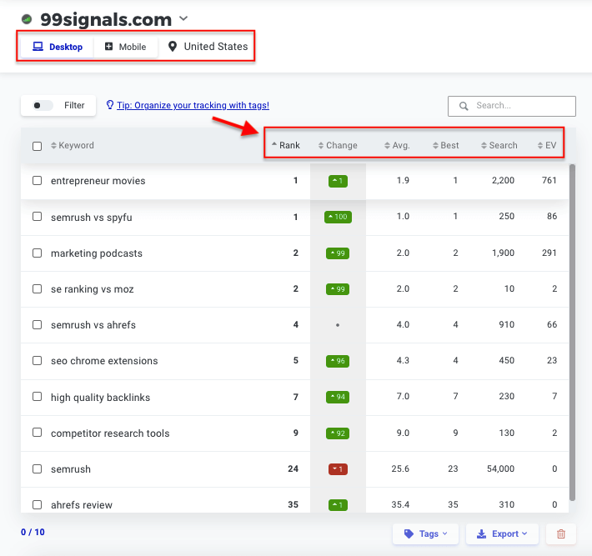The width and height of the screenshot is (592, 556).
Task: Click the semrush vs ahrefs keyword
Action: pos(93,325)
